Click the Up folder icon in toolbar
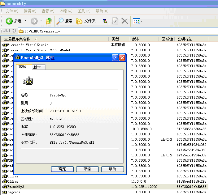Viewport: 218px width, 195px height. (49, 21)
